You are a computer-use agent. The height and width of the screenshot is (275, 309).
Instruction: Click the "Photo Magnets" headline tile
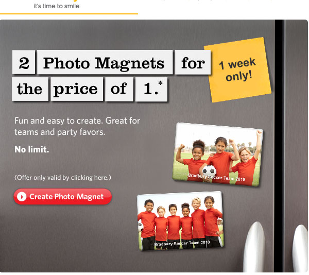tap(105, 62)
